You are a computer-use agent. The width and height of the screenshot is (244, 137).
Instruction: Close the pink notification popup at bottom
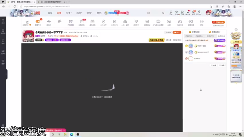pyautogui.click(x=64, y=130)
